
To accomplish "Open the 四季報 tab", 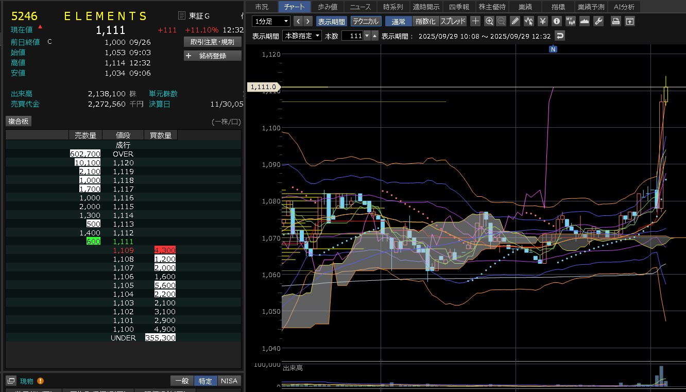I will 459,7.
